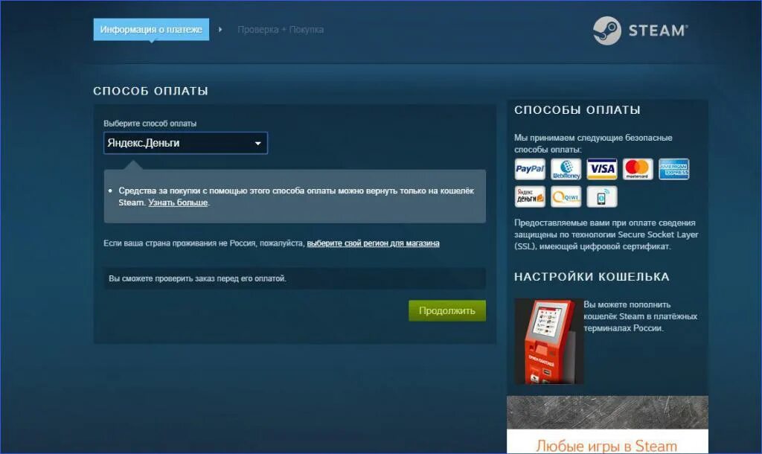Click the Яндекс Деньги payment icon
The width and height of the screenshot is (762, 454).
tap(530, 196)
